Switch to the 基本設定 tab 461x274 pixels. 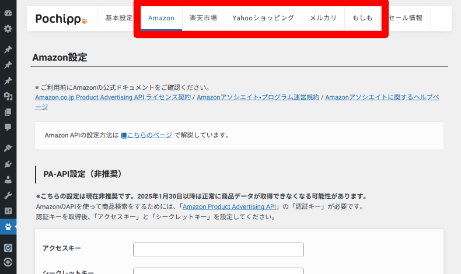pyautogui.click(x=119, y=18)
